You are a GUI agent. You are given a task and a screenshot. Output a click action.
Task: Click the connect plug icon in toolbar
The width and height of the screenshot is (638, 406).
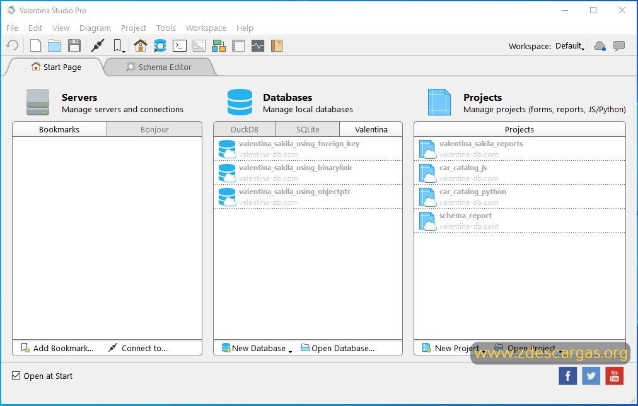coord(98,45)
